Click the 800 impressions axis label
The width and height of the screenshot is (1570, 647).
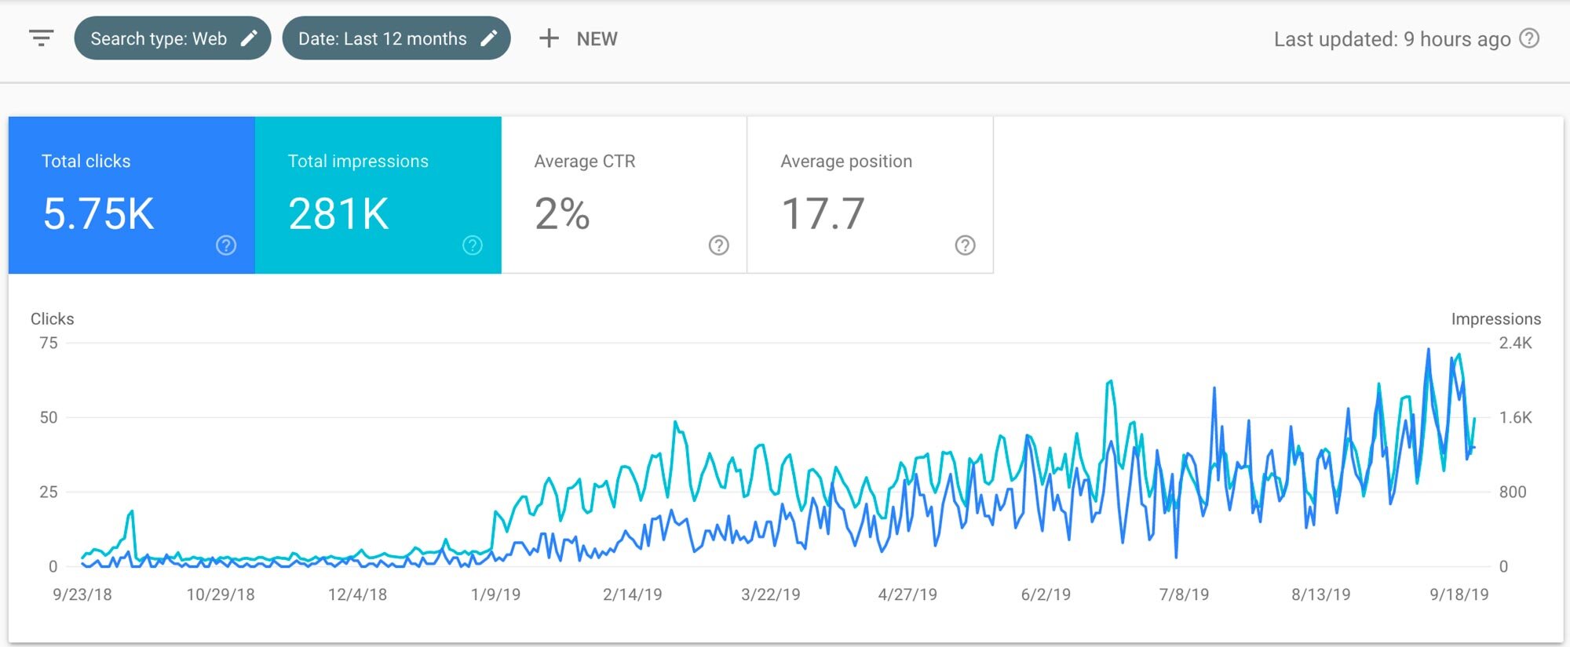[1513, 492]
